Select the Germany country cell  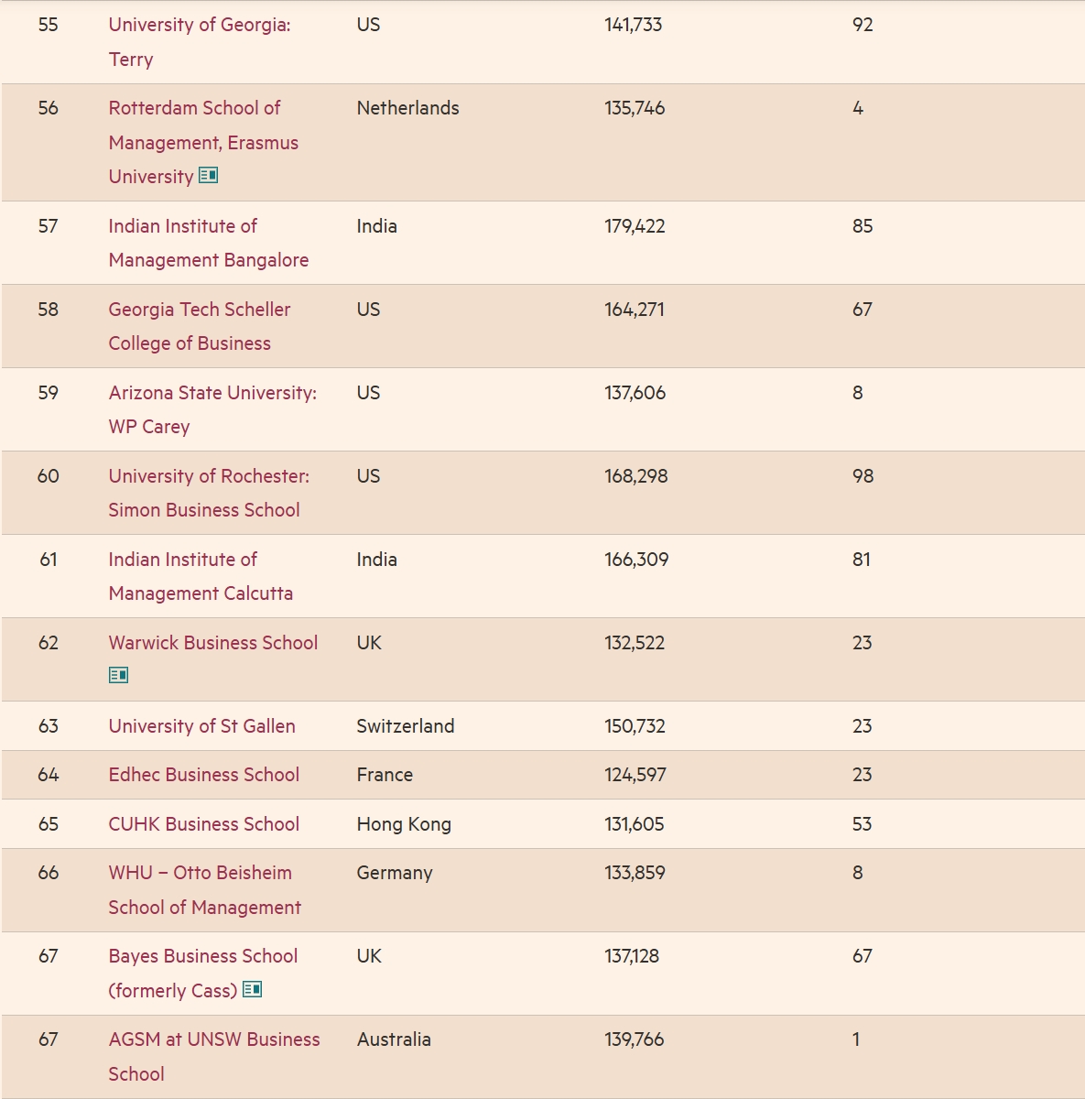[395, 873]
